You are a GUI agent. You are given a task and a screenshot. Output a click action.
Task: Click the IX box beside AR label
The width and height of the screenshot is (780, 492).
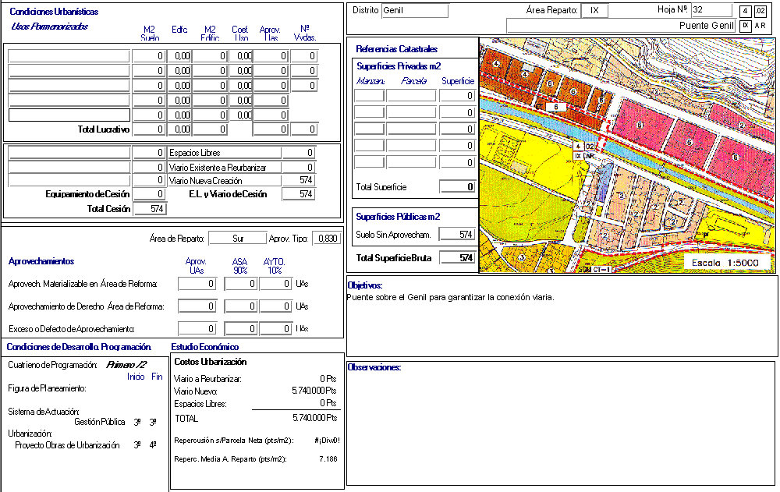pyautogui.click(x=745, y=26)
